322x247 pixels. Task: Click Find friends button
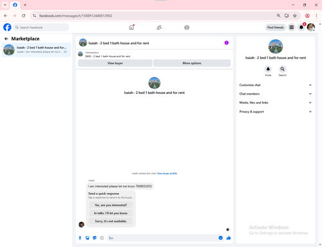276,28
